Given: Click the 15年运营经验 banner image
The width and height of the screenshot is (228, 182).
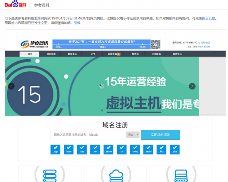Looking at the screenshot, I should (x=102, y=86).
